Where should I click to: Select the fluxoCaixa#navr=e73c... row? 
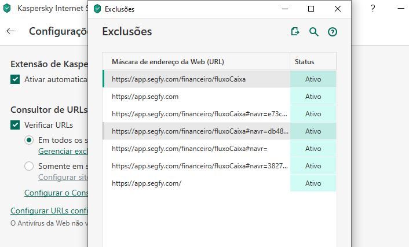(196, 114)
